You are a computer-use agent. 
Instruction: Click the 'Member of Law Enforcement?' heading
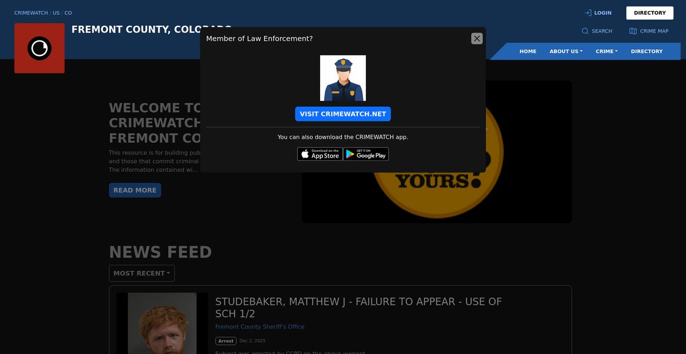pos(260,38)
